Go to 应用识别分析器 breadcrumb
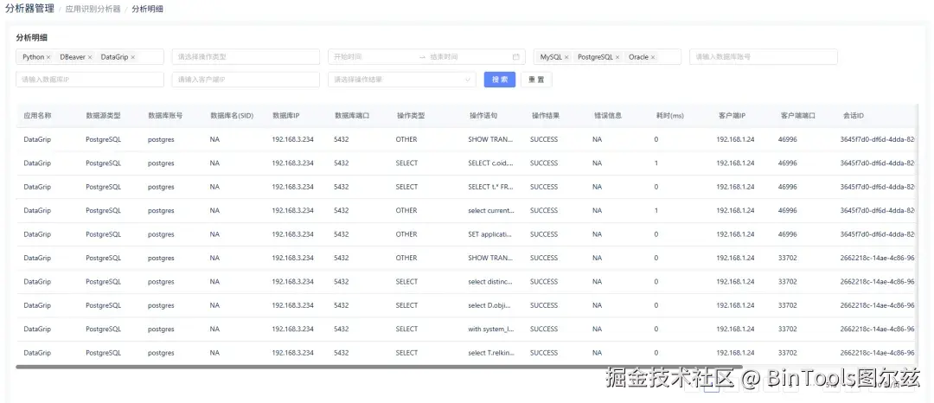 (93, 10)
